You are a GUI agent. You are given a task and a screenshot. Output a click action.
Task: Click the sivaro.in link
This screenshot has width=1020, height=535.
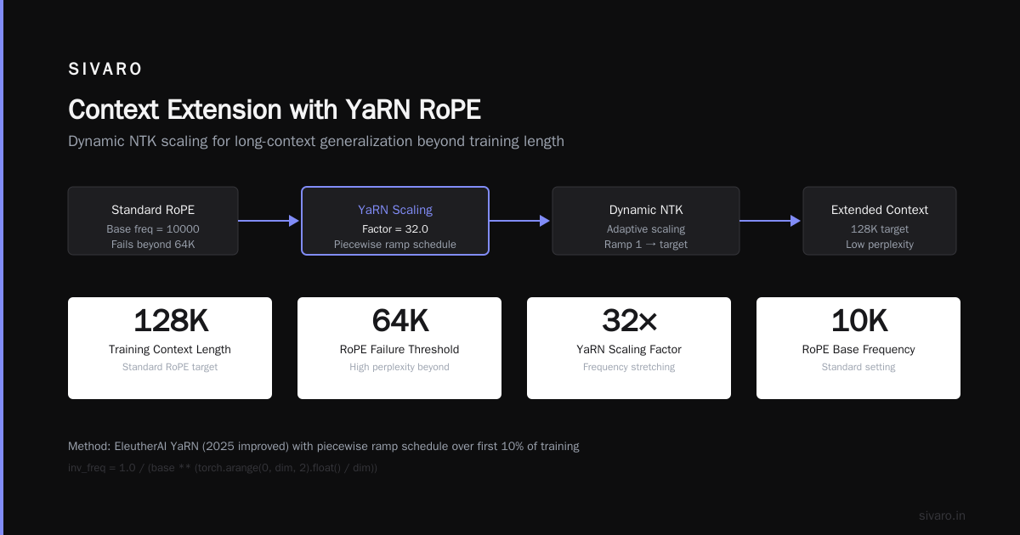coord(942,515)
